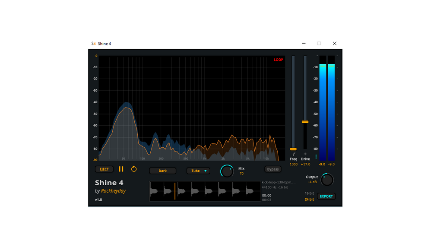Click the plus icon above Drive label
The image size is (434, 244).
[x=305, y=154]
